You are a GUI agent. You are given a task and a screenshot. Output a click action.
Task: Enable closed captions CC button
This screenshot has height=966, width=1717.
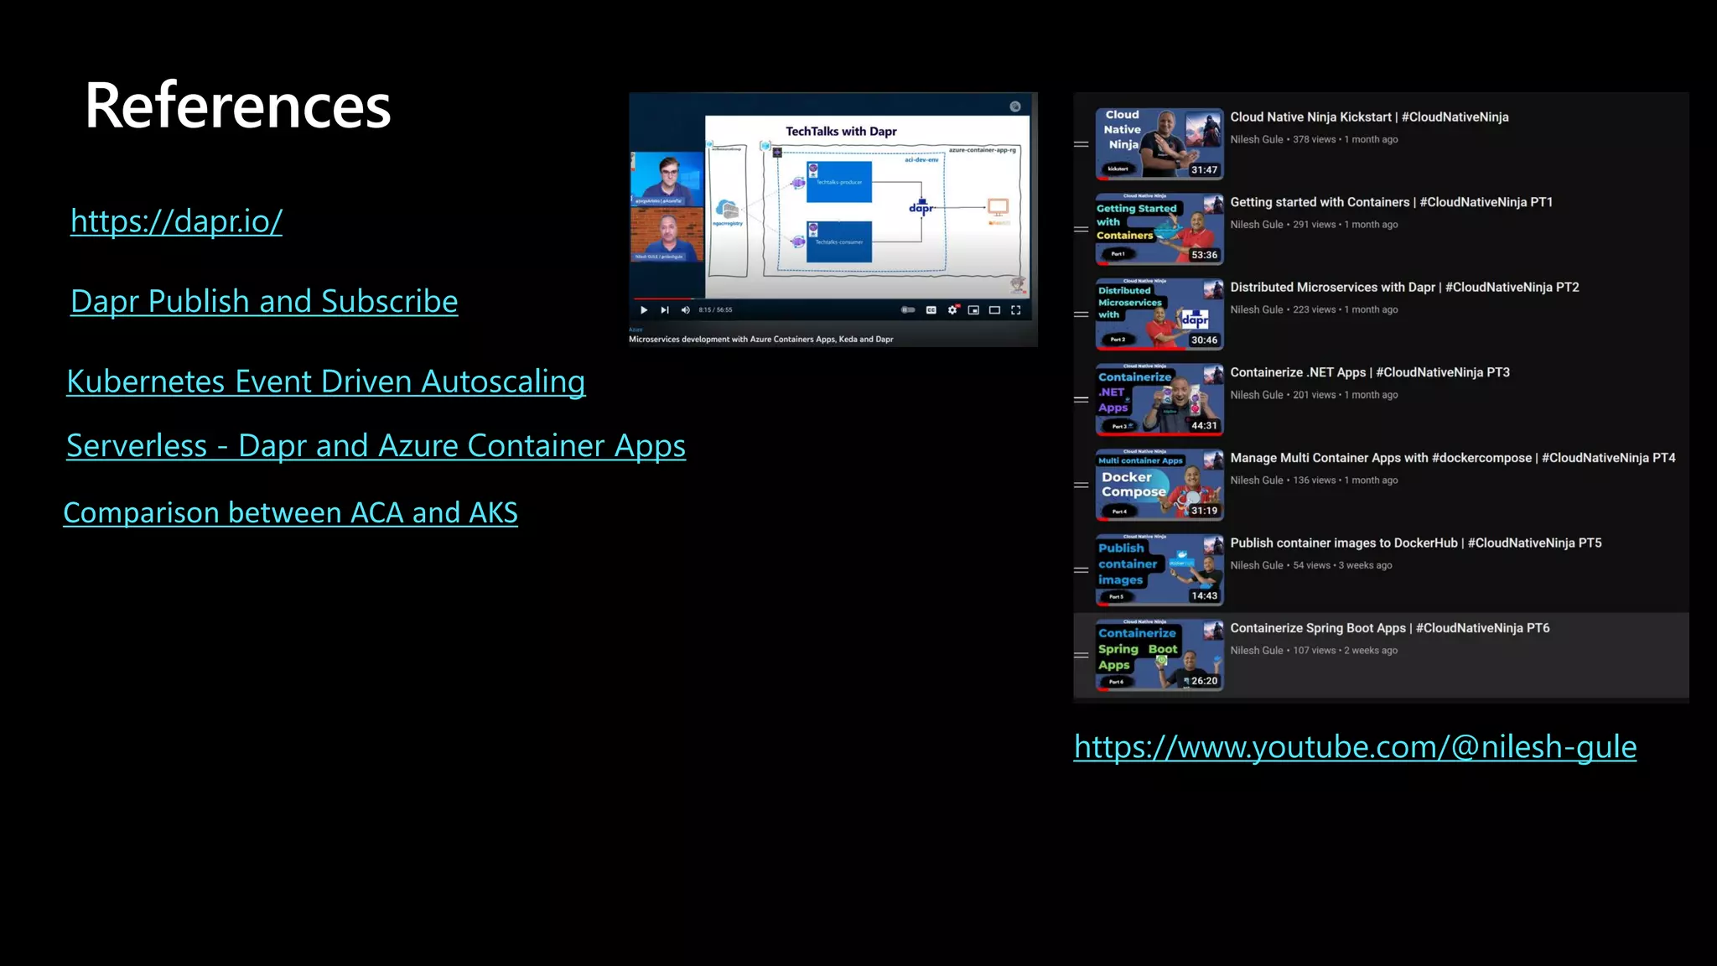(x=931, y=310)
